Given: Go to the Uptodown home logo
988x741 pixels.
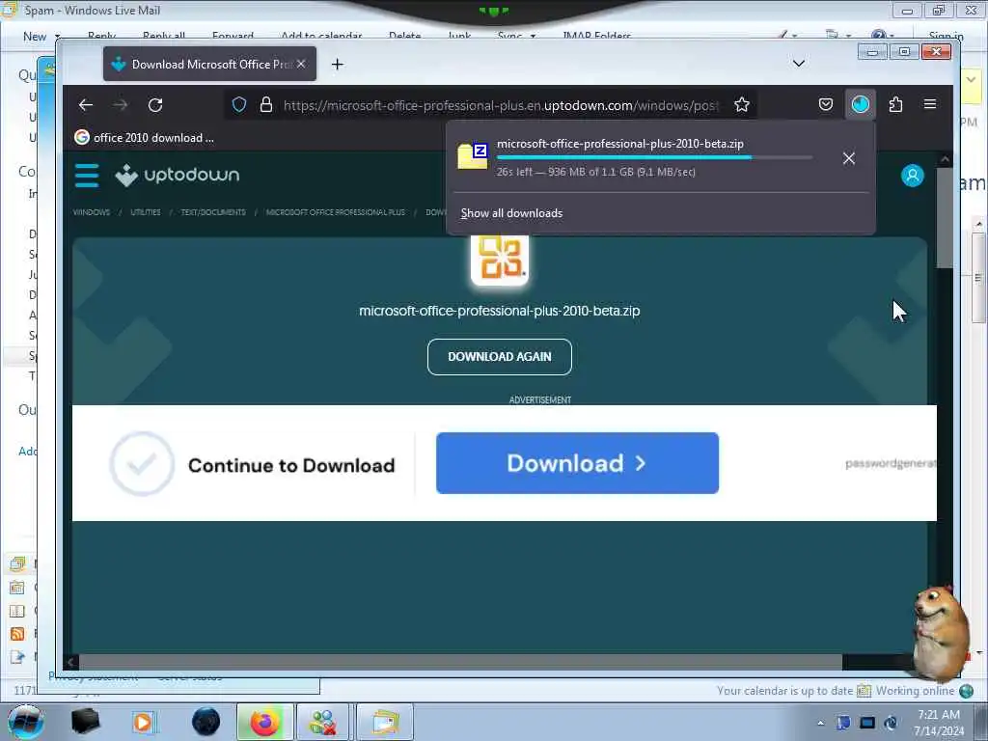Looking at the screenshot, I should tap(178, 176).
